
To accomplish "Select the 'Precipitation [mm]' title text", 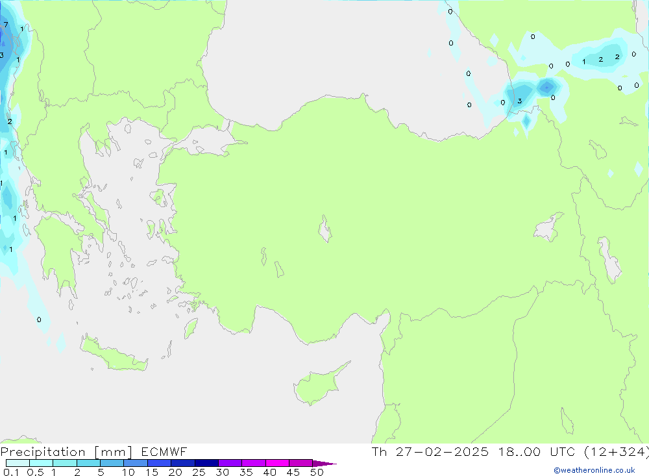I will 66,451.
